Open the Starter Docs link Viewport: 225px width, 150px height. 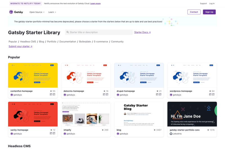pos(142,32)
